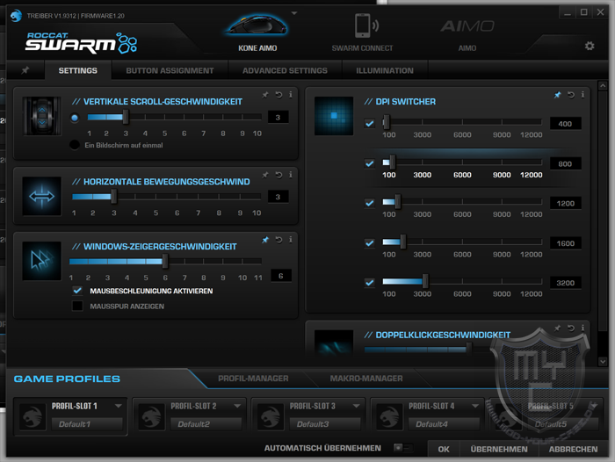Pin the Vertikale Scroll-Geschwindigkeit panel

(x=265, y=95)
